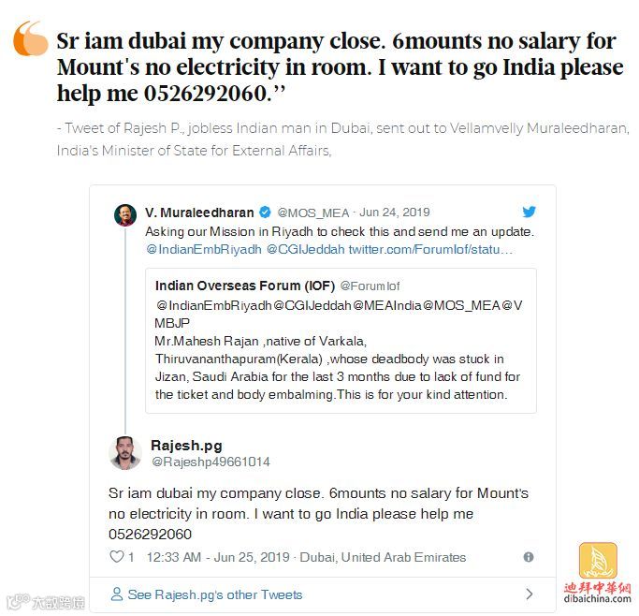Click the person icon beside See Rajesh.pg's other Tweets
The height and width of the screenshot is (616, 639).
coord(117,594)
